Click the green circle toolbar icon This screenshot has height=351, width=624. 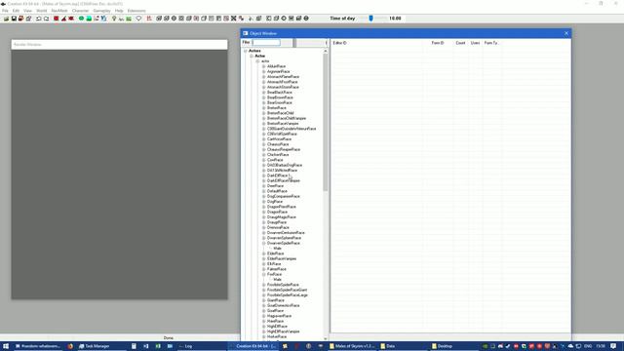tap(81, 19)
